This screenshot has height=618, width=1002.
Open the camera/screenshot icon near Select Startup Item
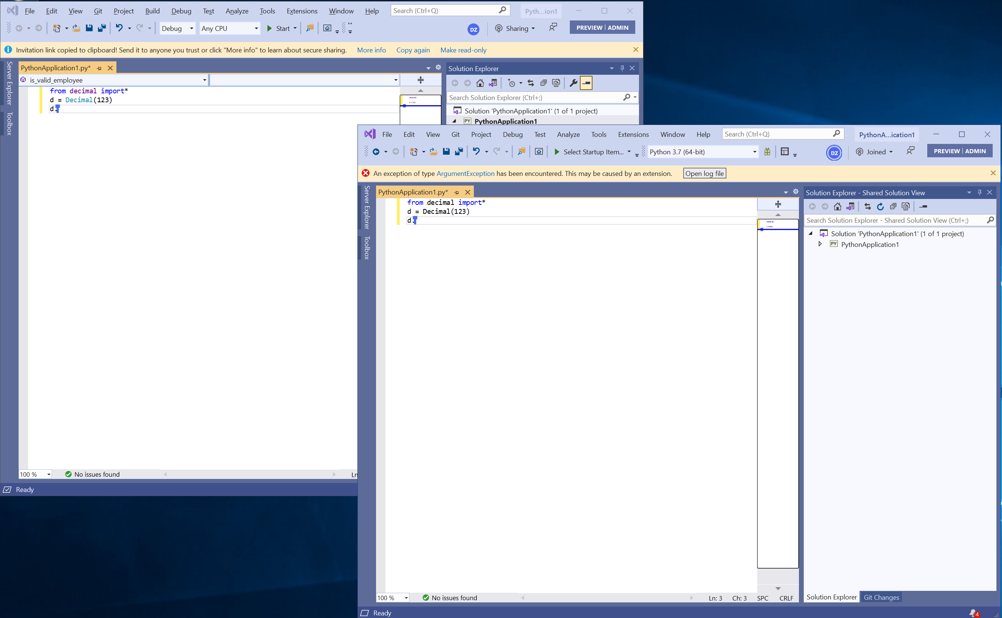pyautogui.click(x=539, y=151)
